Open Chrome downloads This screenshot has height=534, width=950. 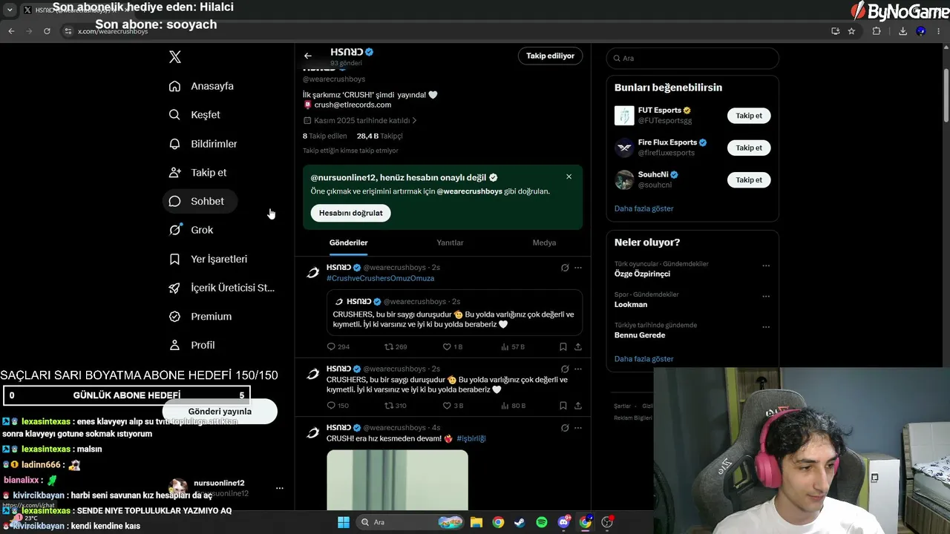pyautogui.click(x=902, y=31)
